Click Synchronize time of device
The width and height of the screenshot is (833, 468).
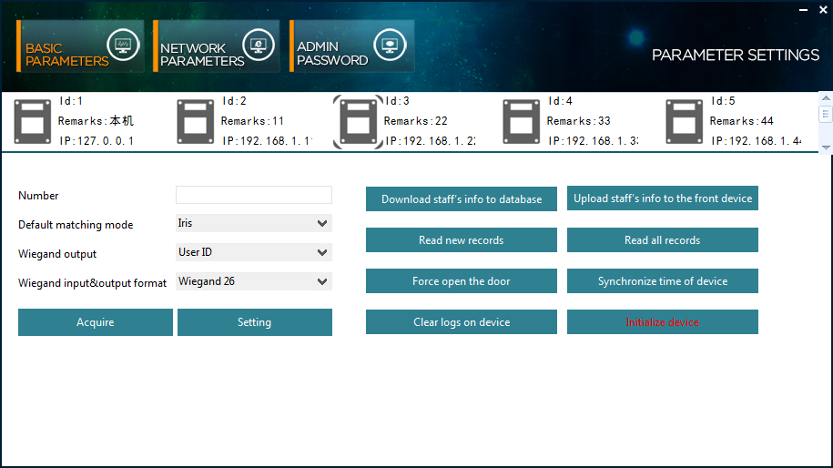tap(662, 281)
